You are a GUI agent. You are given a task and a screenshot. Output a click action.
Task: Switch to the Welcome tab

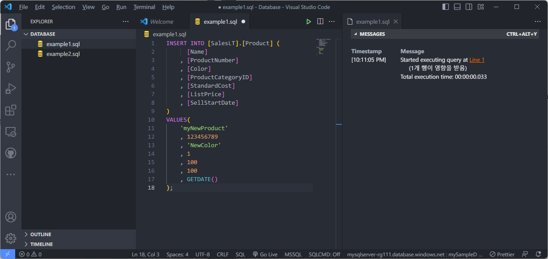162,21
